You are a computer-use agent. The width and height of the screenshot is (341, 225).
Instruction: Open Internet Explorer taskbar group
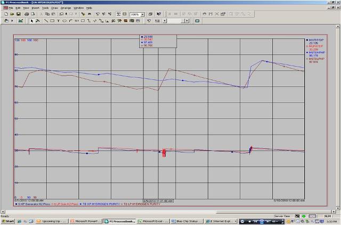click(221, 221)
